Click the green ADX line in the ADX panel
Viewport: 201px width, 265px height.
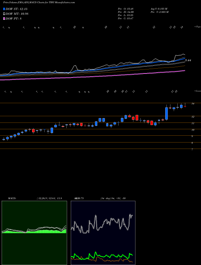pos(102,255)
